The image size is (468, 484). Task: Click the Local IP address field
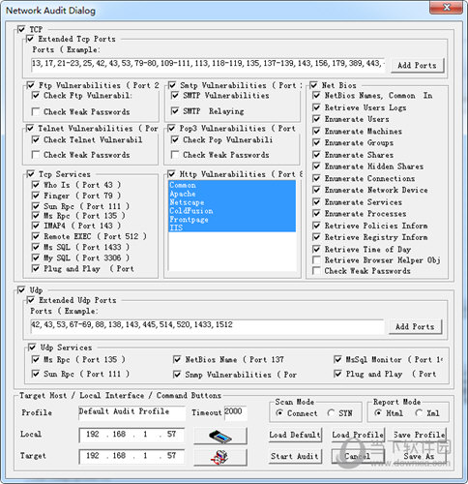click(132, 435)
